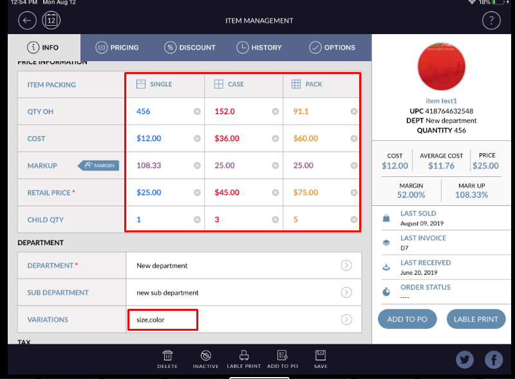Switch to the Pricing tab
Viewport: 515px width, 379px height.
[117, 47]
